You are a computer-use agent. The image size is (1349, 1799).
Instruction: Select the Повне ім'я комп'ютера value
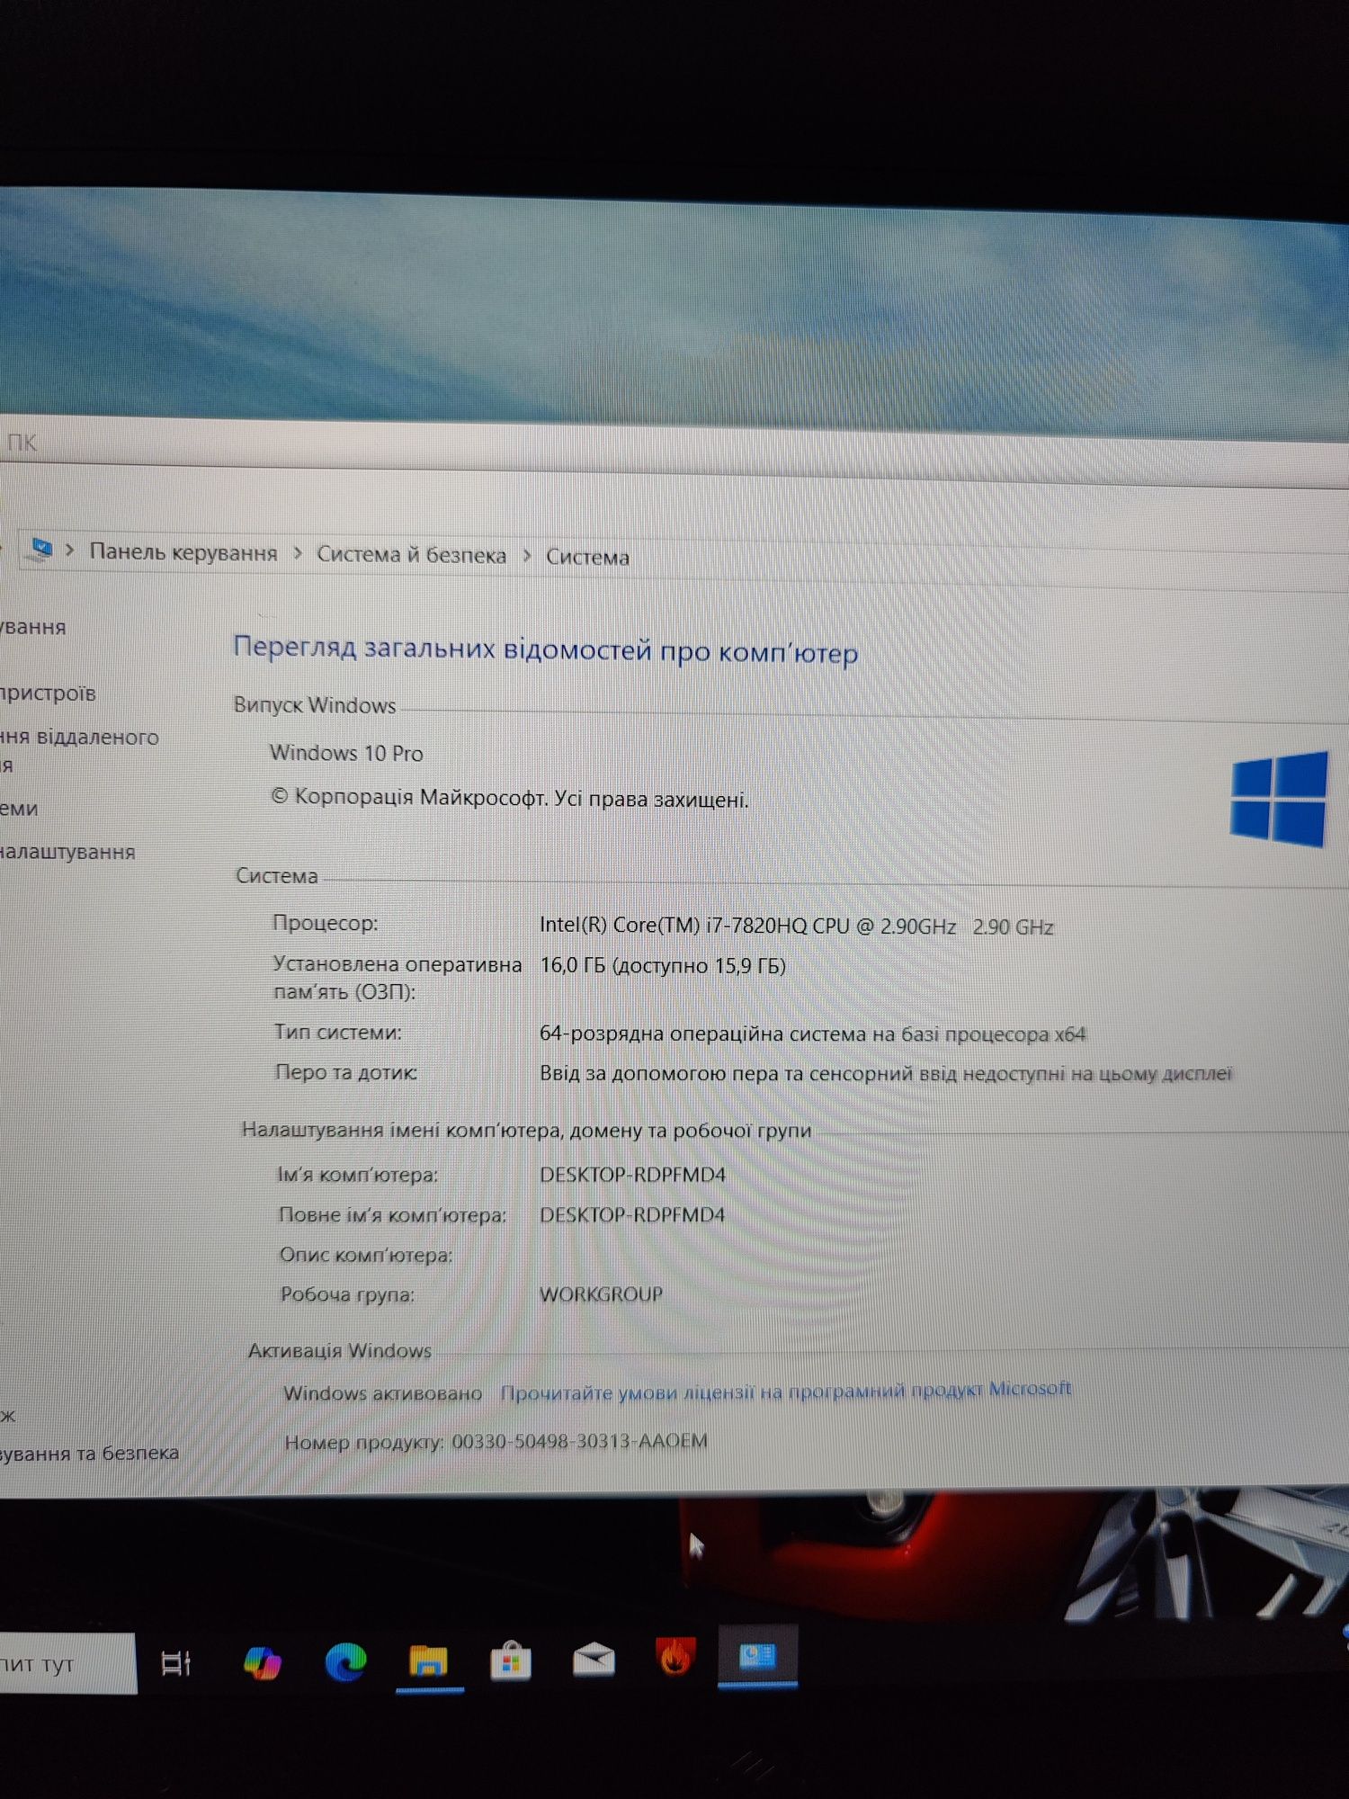[632, 1214]
